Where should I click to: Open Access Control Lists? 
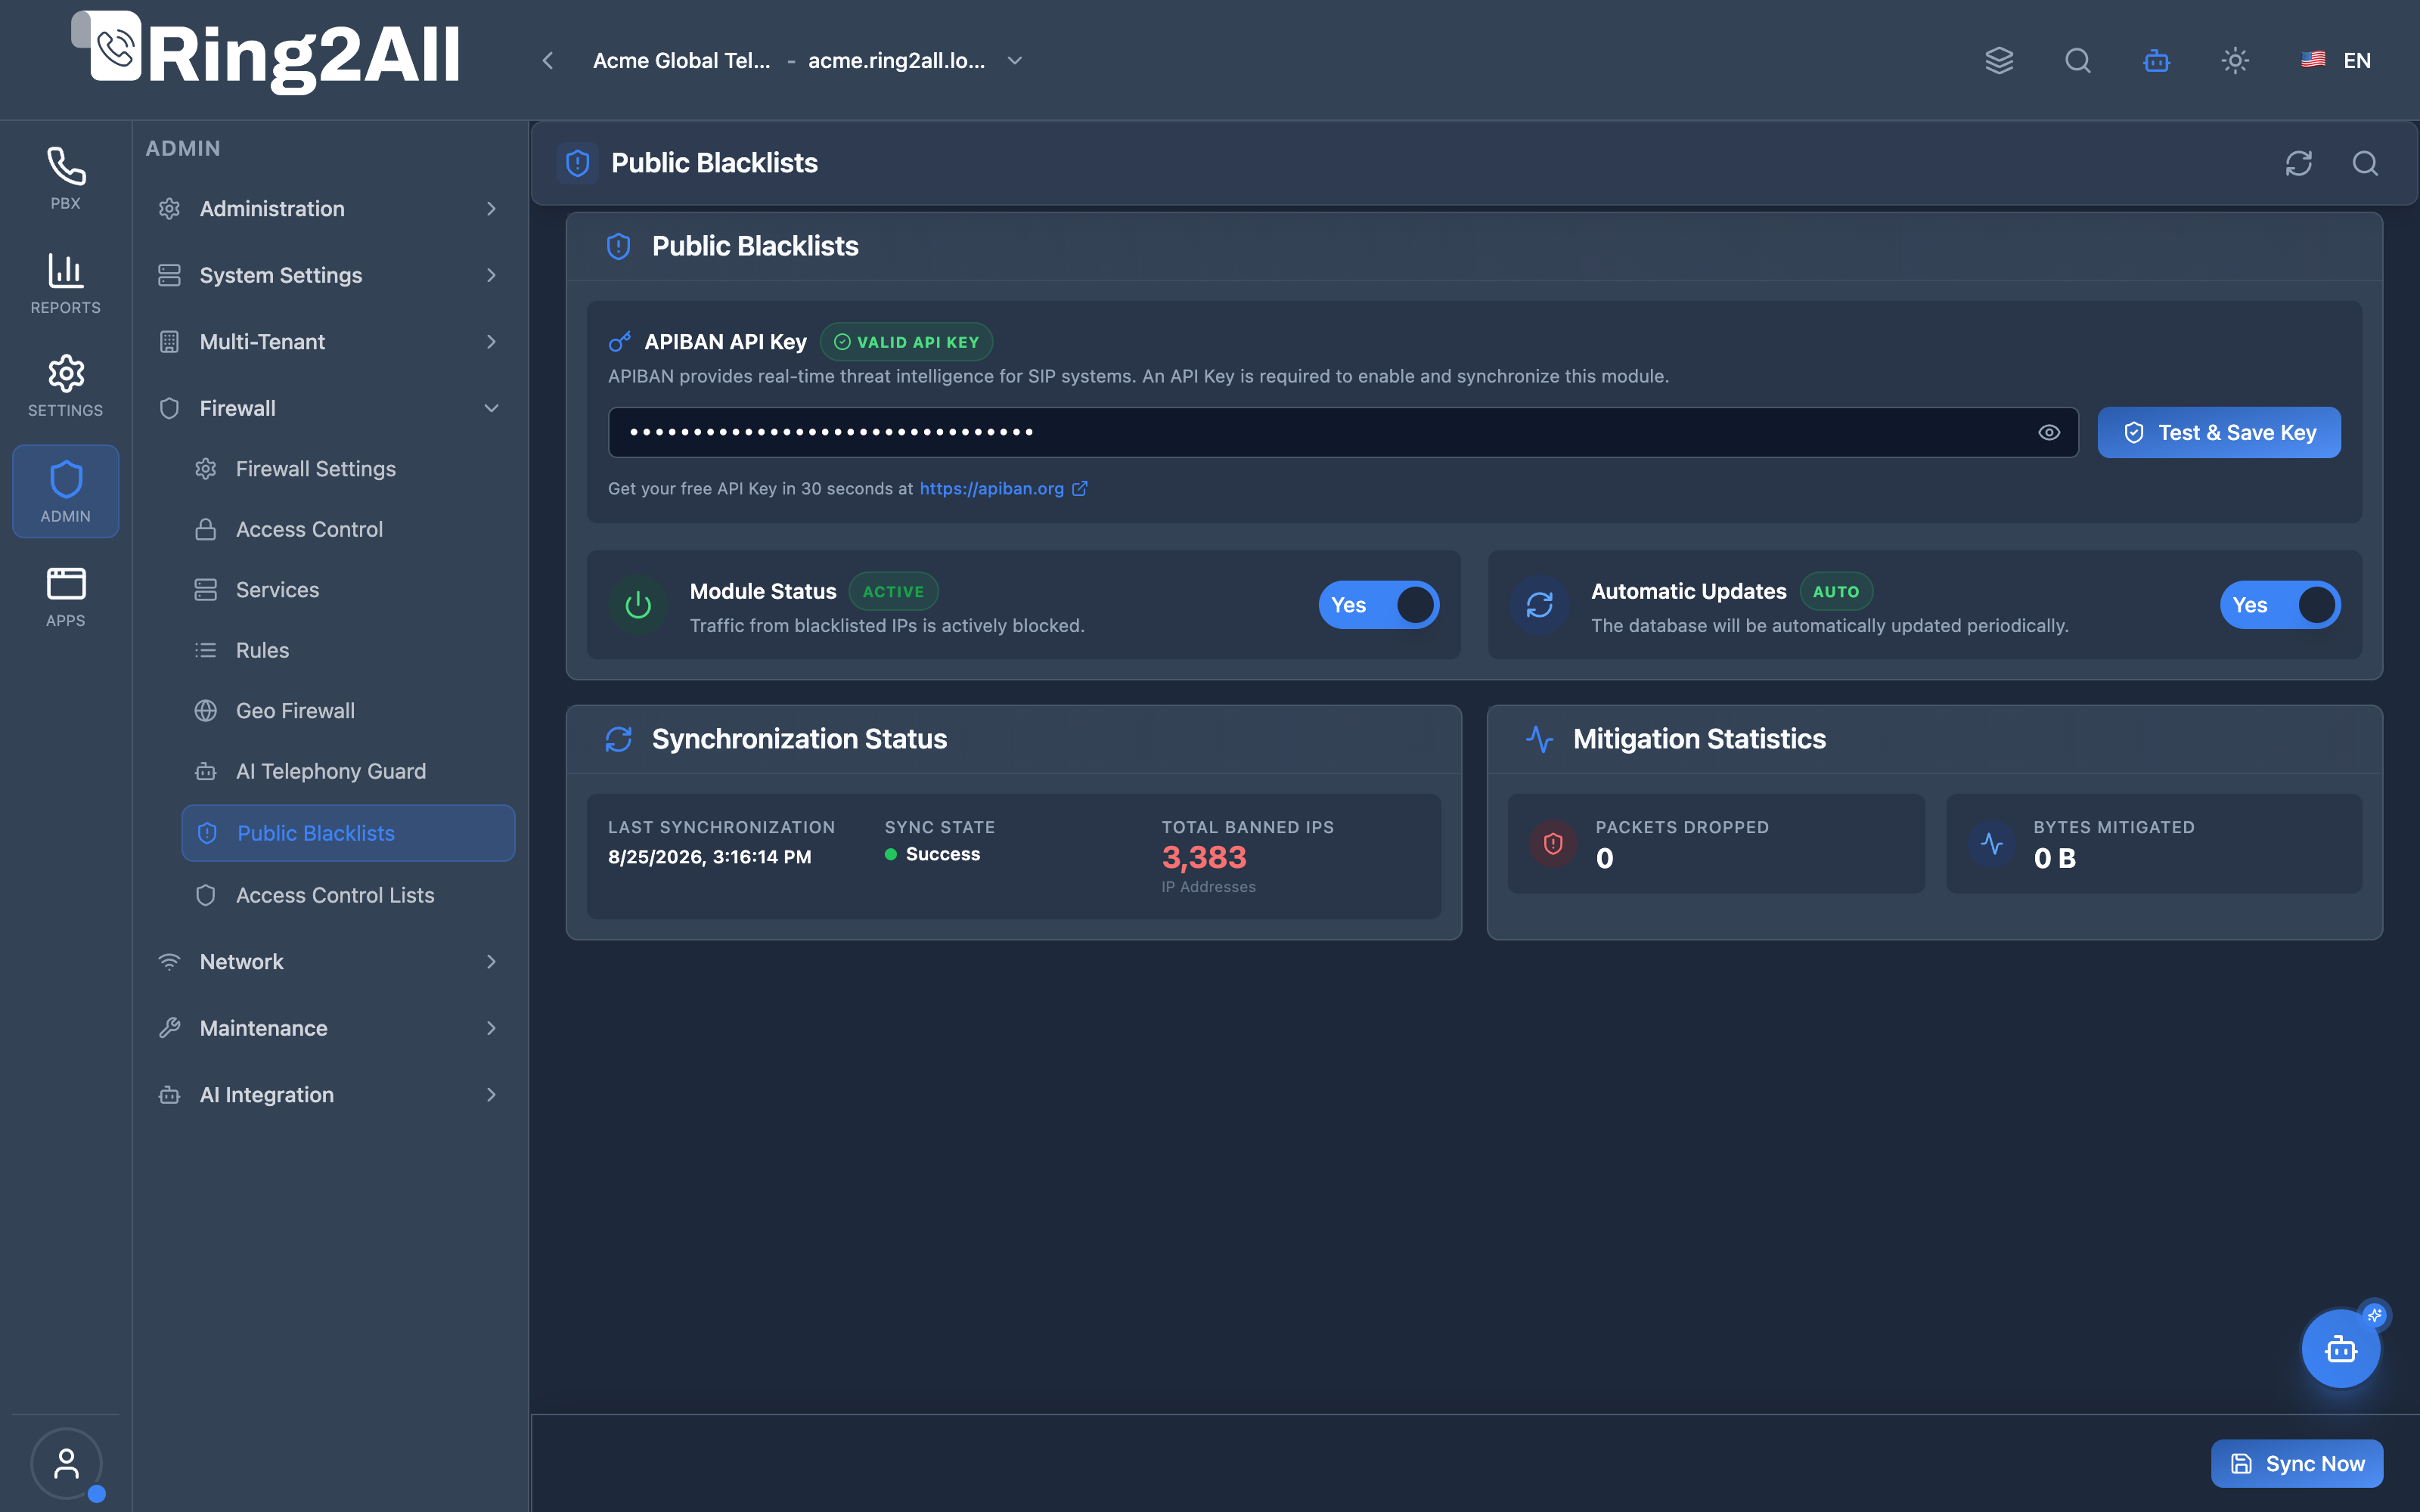[348, 895]
